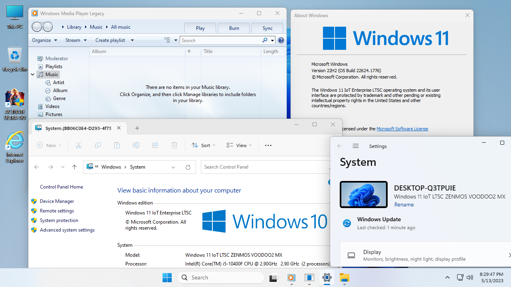Open System protection link

59,220
